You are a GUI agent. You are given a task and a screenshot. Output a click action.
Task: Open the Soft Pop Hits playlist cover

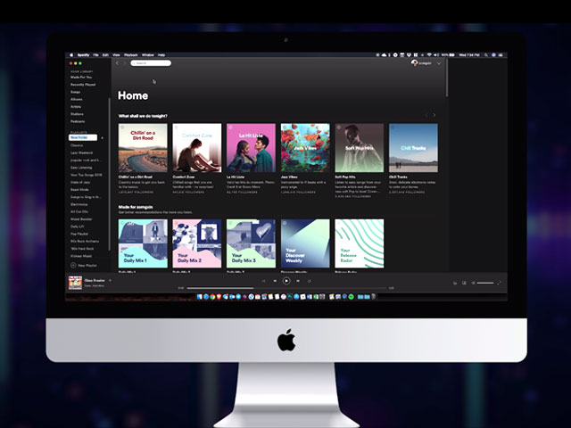pos(360,148)
